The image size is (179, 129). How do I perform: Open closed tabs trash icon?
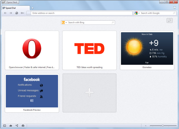pyautogui.click(x=175, y=8)
